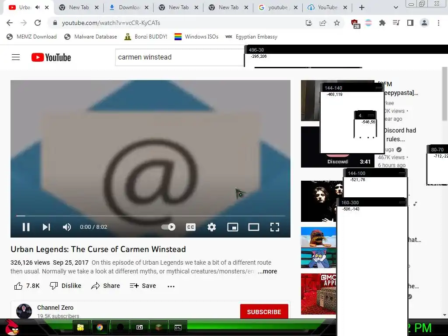Open Minecraft red thumbnail video
The width and height of the screenshot is (448, 336).
pos(318,294)
